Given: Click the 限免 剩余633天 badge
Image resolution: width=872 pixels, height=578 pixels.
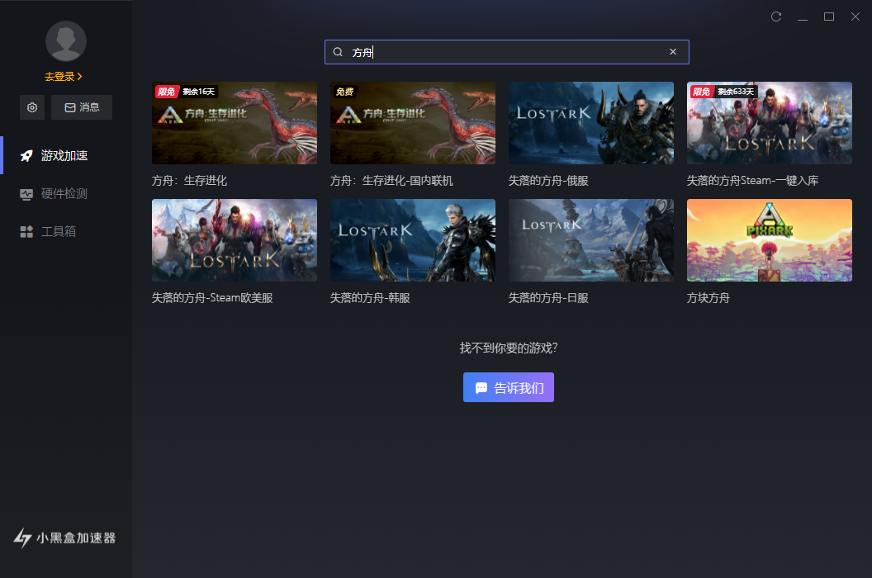Looking at the screenshot, I should pos(723,92).
